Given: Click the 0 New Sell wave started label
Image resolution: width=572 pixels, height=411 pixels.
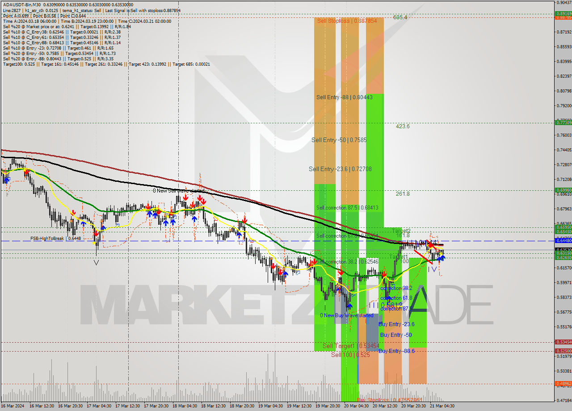Looking at the screenshot, I should pyautogui.click(x=178, y=191).
